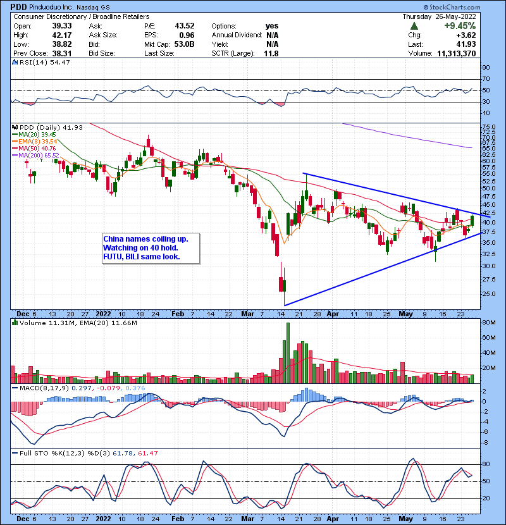Click the Chg +3.62 value

(466, 35)
